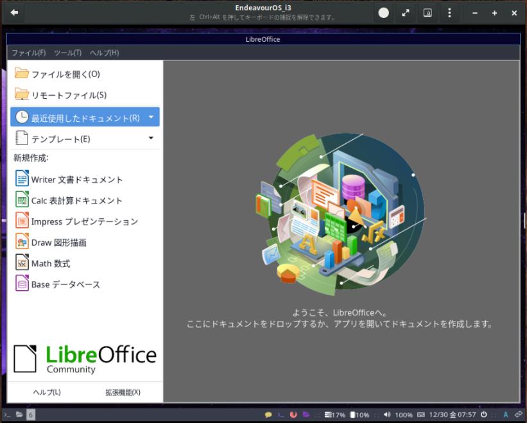Click ファイルを開く(O) to open a file

[85, 74]
